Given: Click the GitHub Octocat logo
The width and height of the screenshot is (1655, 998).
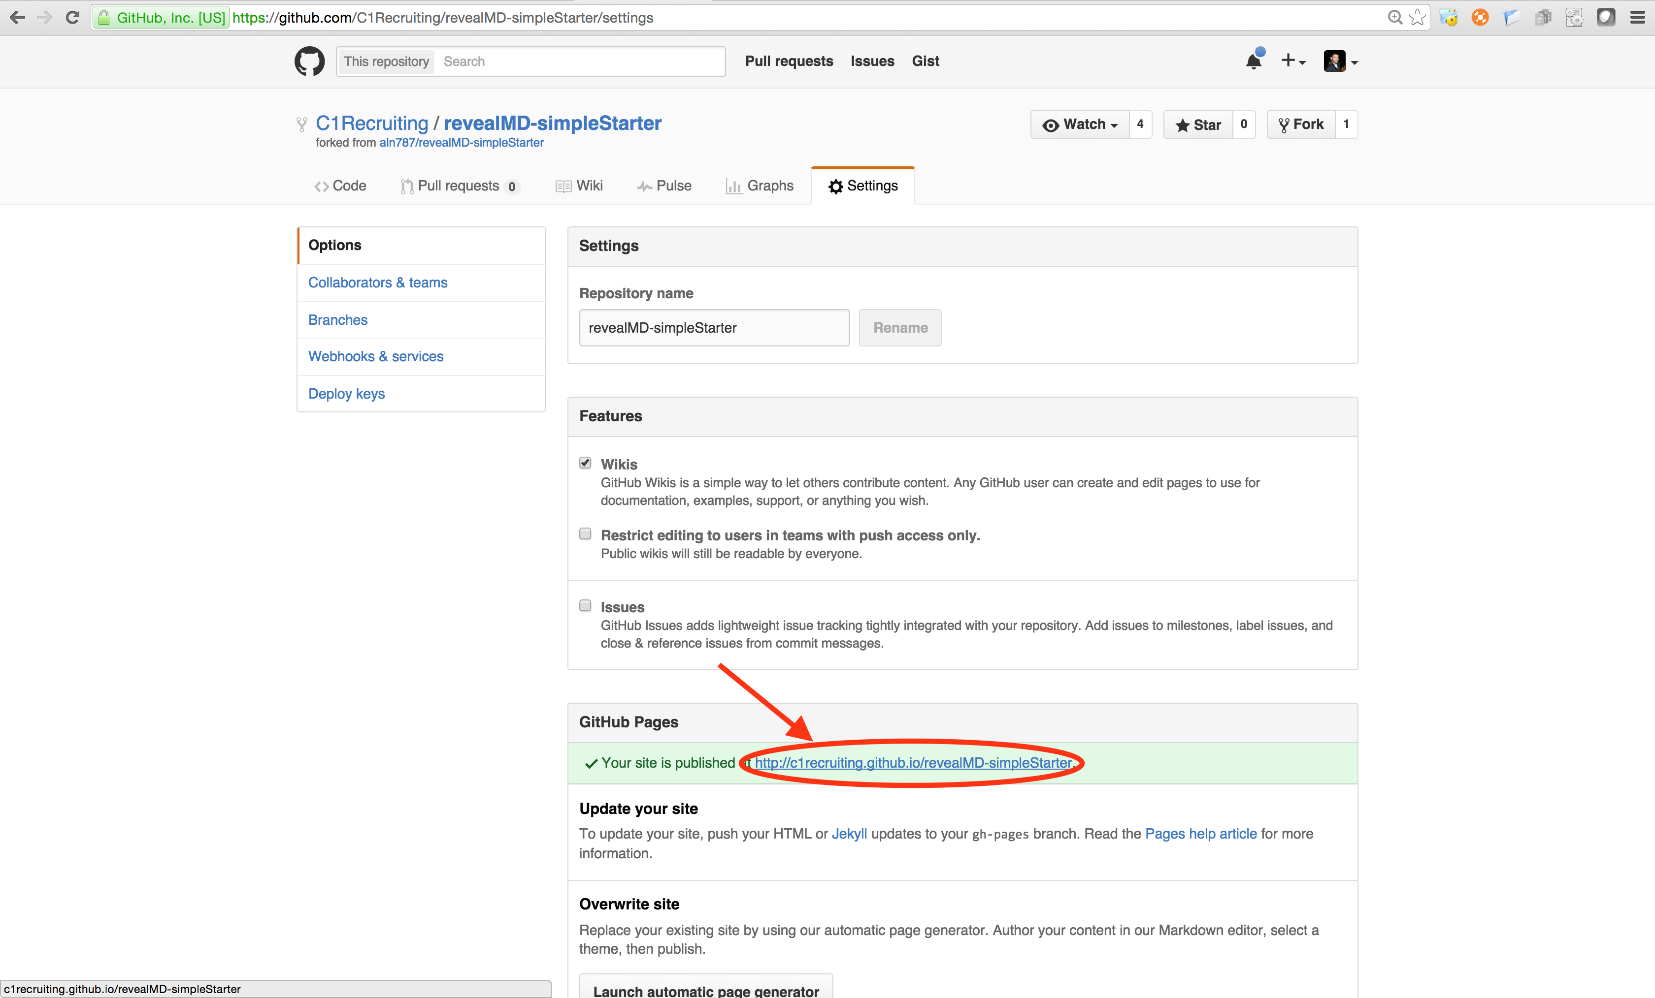Looking at the screenshot, I should pos(309,61).
